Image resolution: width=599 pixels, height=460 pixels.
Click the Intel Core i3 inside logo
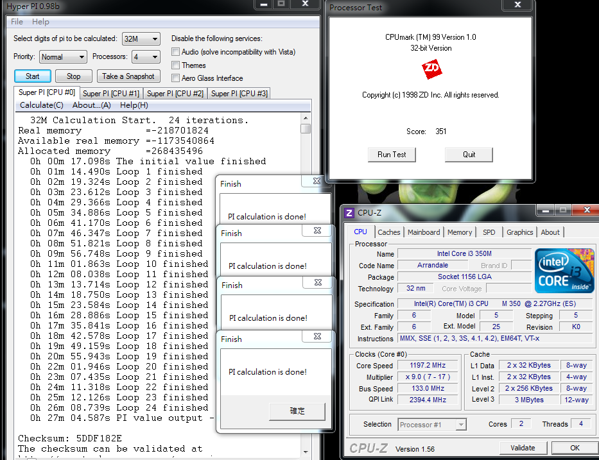tap(564, 271)
